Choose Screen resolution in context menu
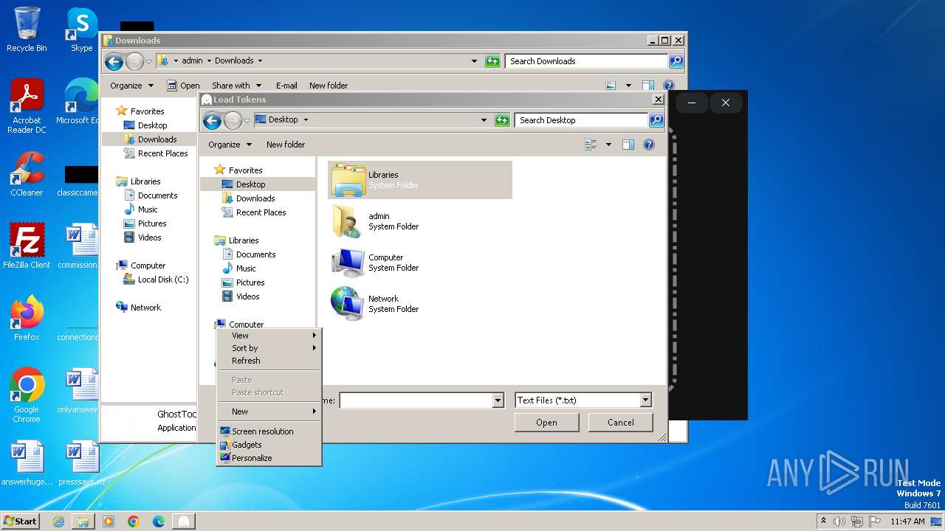The width and height of the screenshot is (945, 531). click(x=269, y=431)
